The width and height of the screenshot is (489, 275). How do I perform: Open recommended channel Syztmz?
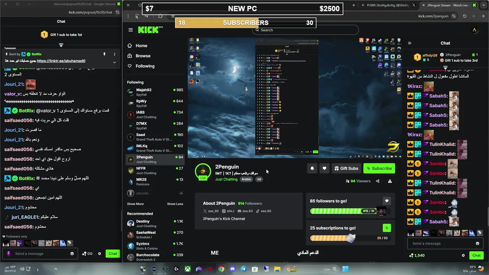coord(155,246)
